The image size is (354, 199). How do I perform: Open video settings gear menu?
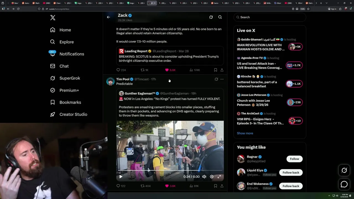click(212, 177)
